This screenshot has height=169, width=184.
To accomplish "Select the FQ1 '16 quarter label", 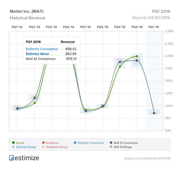I will pos(153,27).
